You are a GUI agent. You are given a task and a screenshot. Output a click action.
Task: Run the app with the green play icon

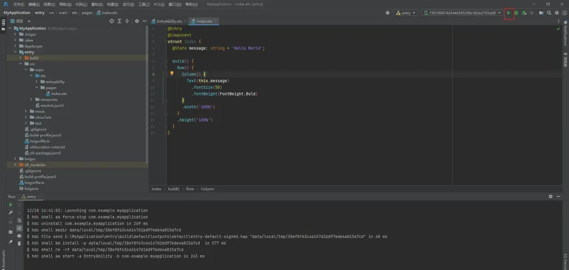(508, 13)
